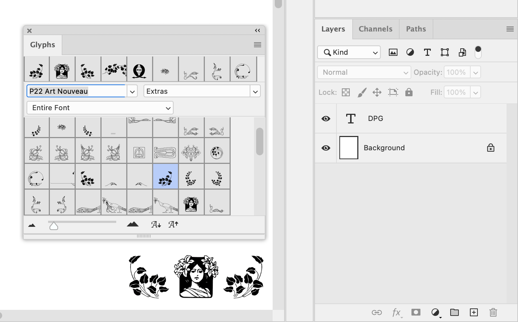Screen dimensions: 518x322
Task: Click the Background layer padlock icon
Action: (490, 147)
